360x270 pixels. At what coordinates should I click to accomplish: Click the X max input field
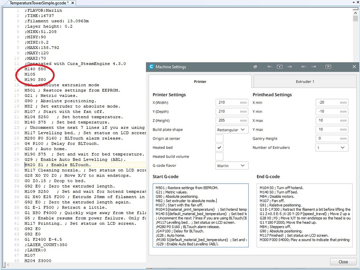tap(332, 120)
